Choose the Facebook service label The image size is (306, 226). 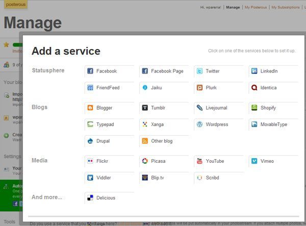[x=107, y=71]
